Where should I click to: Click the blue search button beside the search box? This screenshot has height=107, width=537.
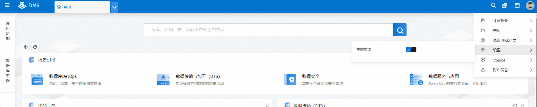(x=400, y=30)
